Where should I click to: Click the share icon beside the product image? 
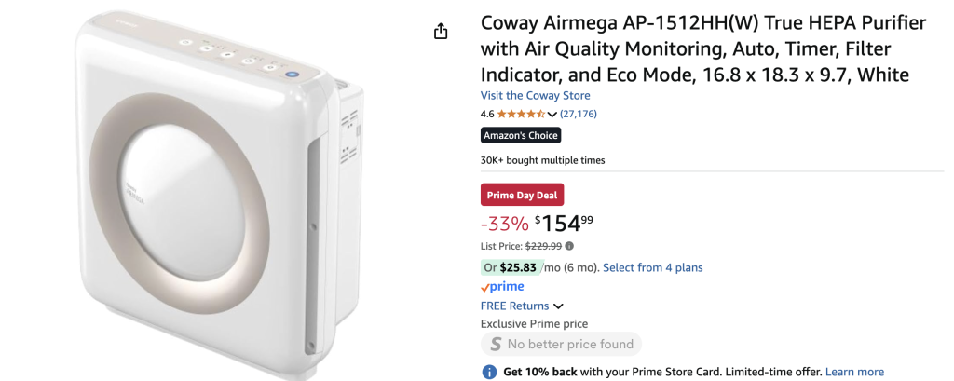click(x=441, y=32)
